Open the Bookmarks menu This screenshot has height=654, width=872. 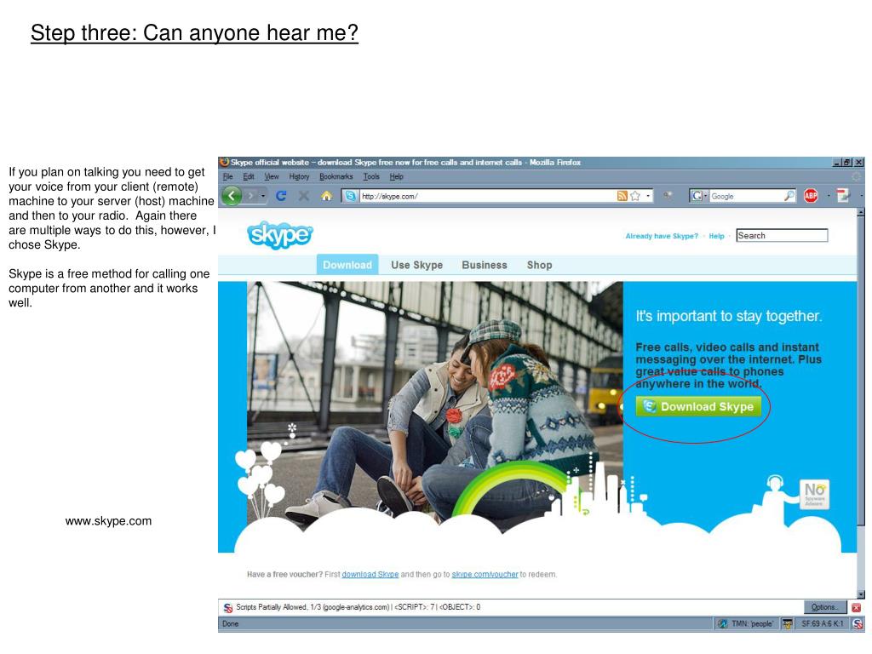coord(336,176)
